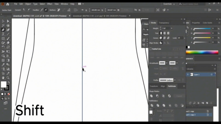Open the Effect menu

(50, 4)
